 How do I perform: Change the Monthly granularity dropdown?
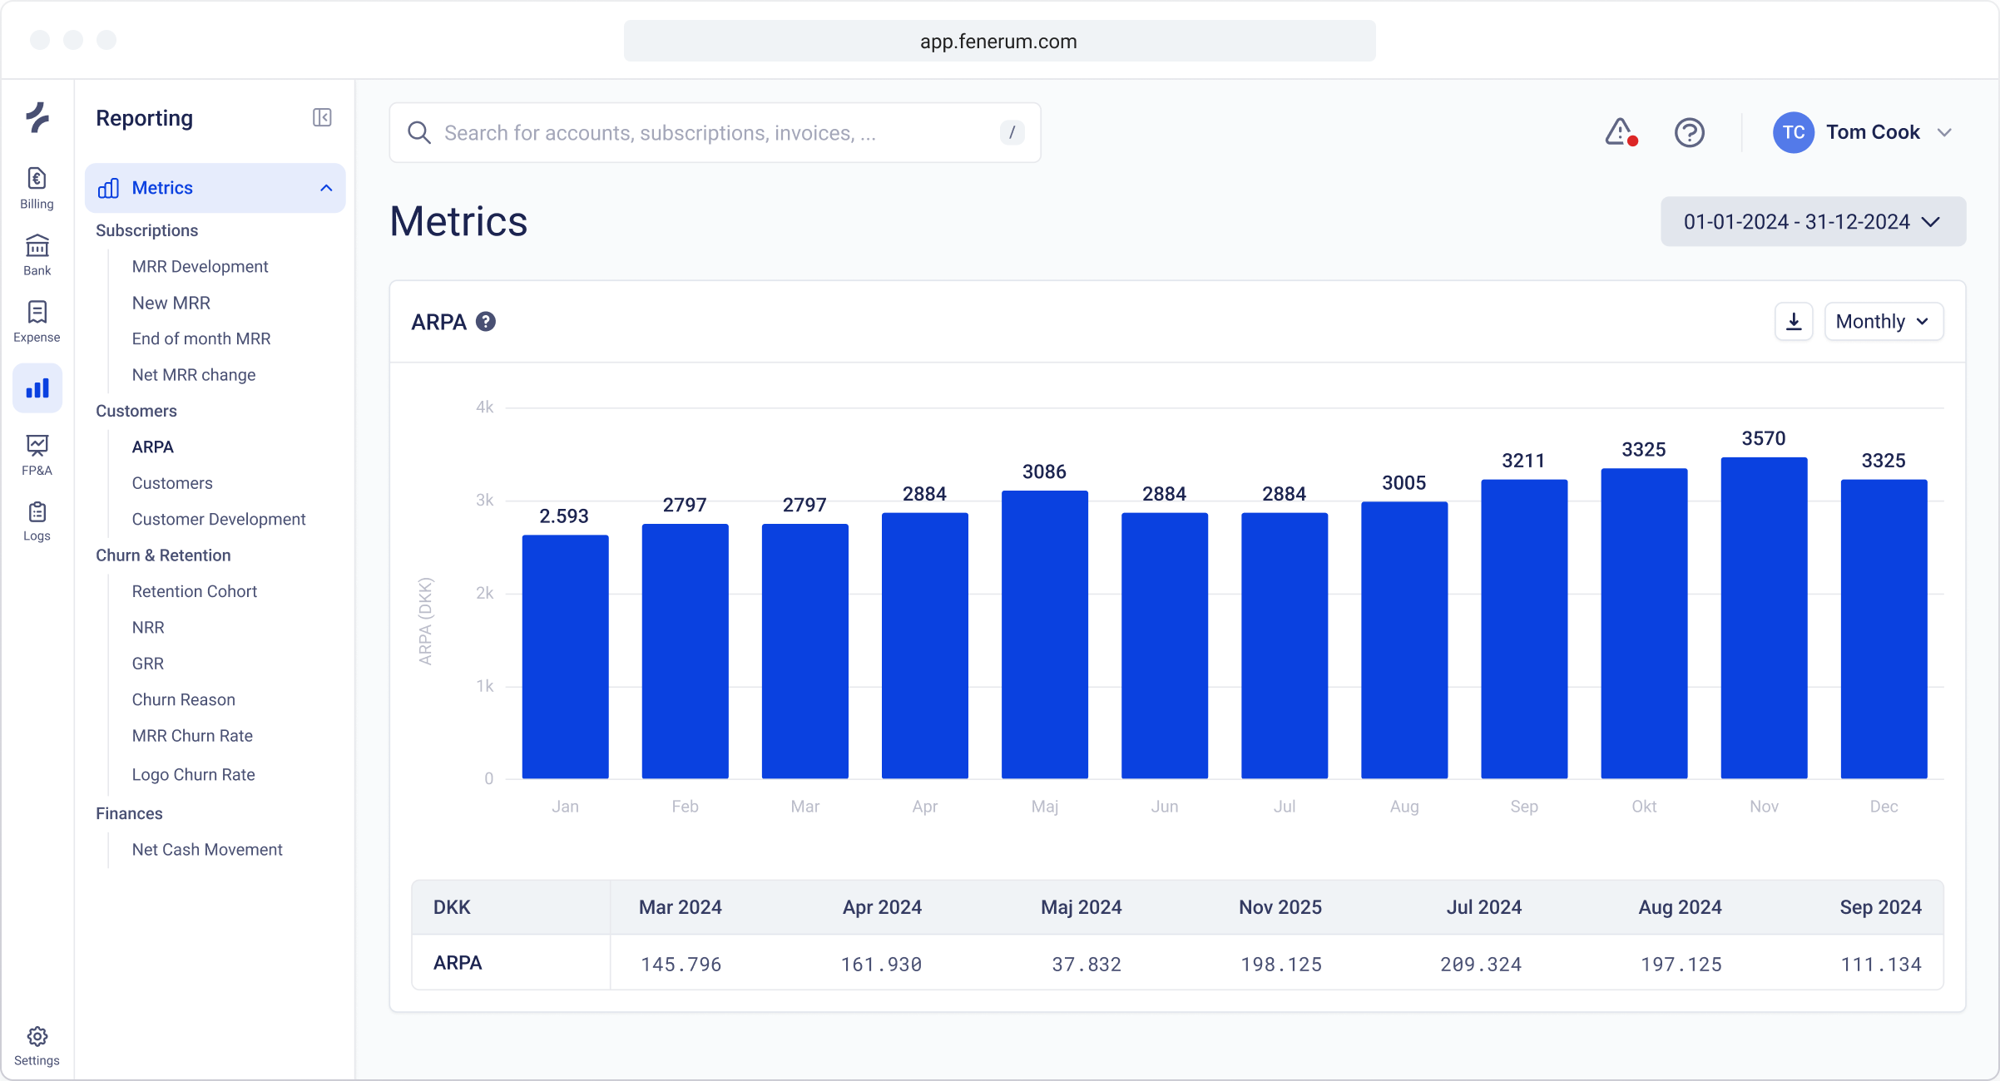pos(1883,321)
